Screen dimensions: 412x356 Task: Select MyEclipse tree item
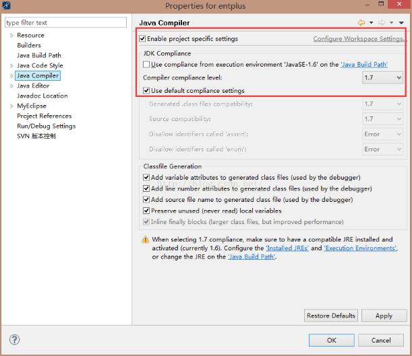click(x=32, y=106)
